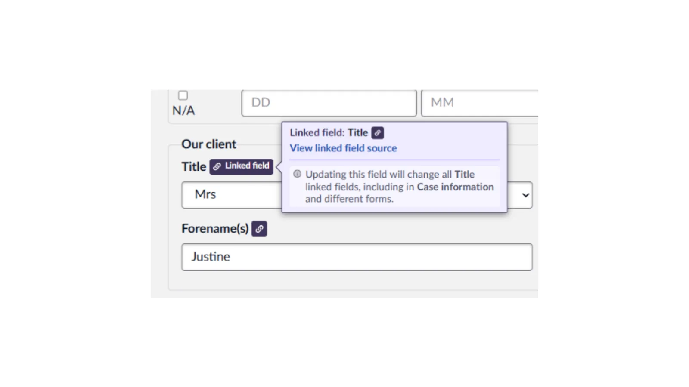The image size is (689, 387).
Task: Click link icon in the tooltip header
Action: coord(378,133)
